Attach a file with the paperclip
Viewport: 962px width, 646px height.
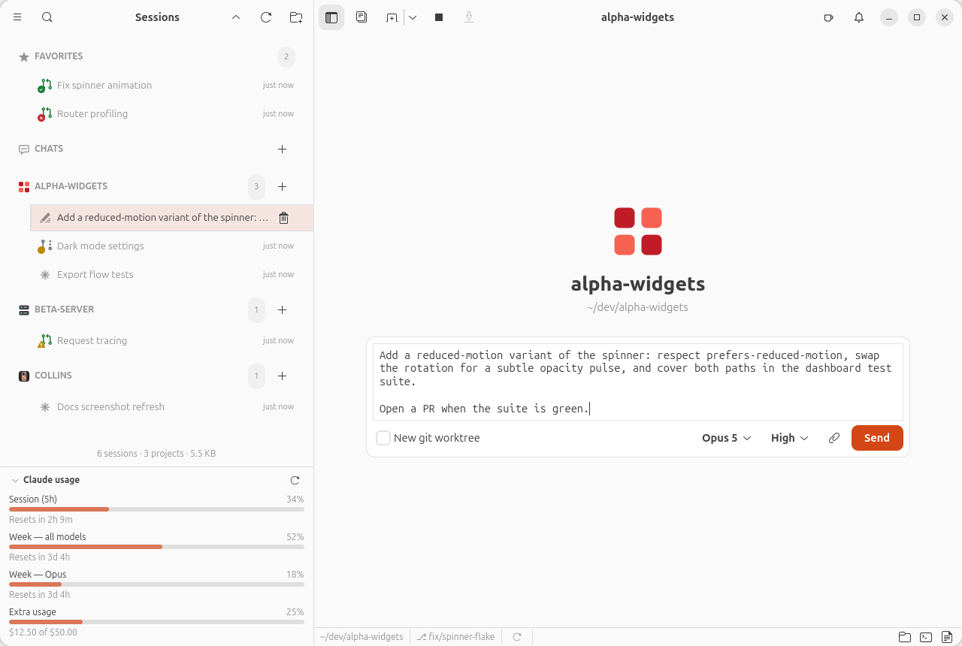click(x=834, y=438)
